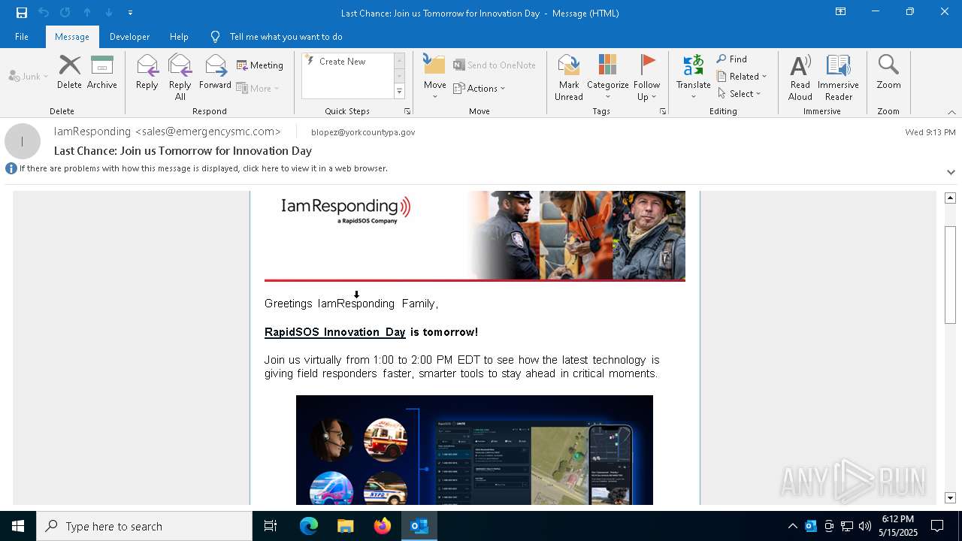This screenshot has width=962, height=541.
Task: Click the Redo icon in quick access toolbar
Action: click(65, 13)
